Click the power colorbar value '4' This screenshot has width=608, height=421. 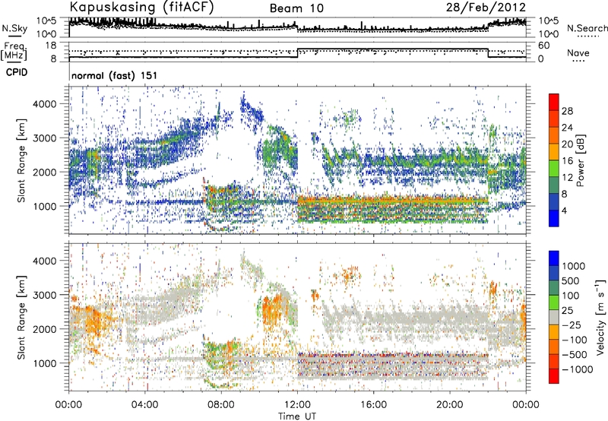[x=565, y=210]
